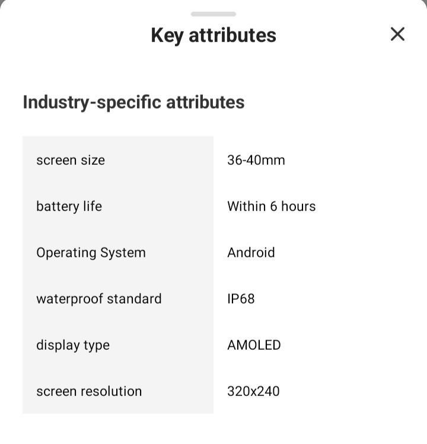Tap the IP68 value
The width and height of the screenshot is (427, 444).
[x=241, y=299]
